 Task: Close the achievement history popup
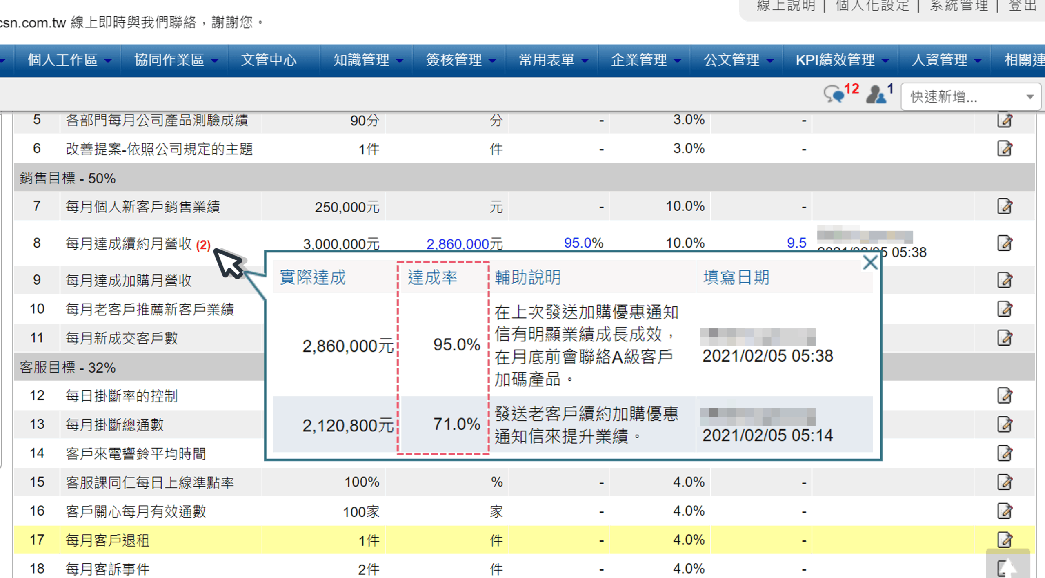point(870,263)
